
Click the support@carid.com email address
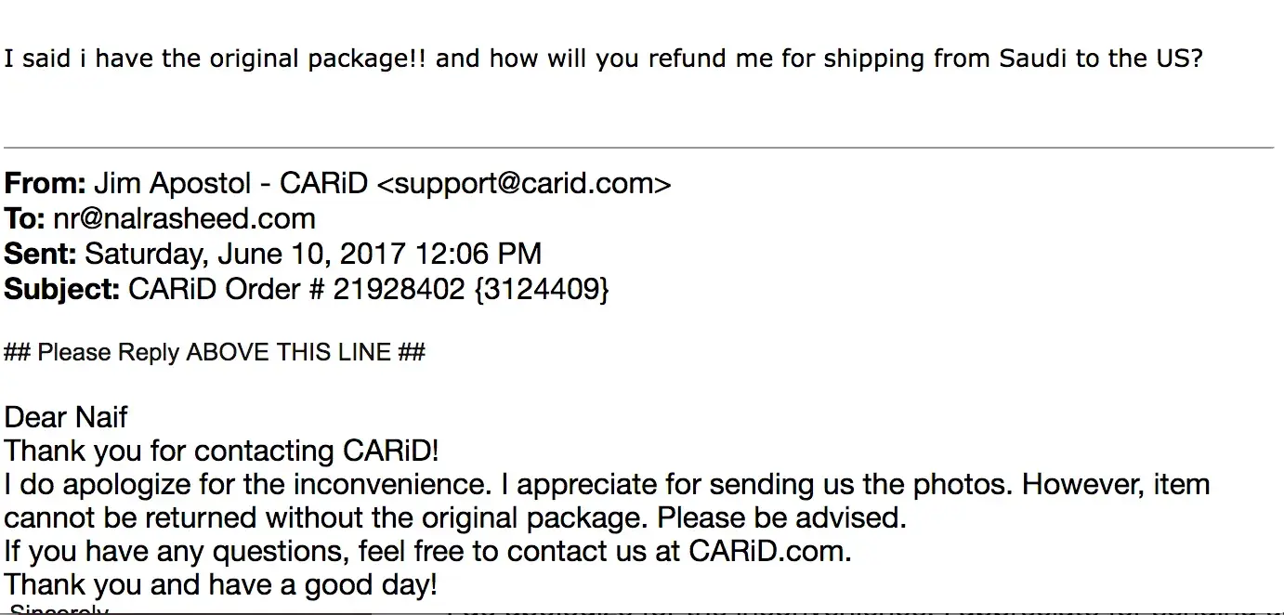coord(523,184)
